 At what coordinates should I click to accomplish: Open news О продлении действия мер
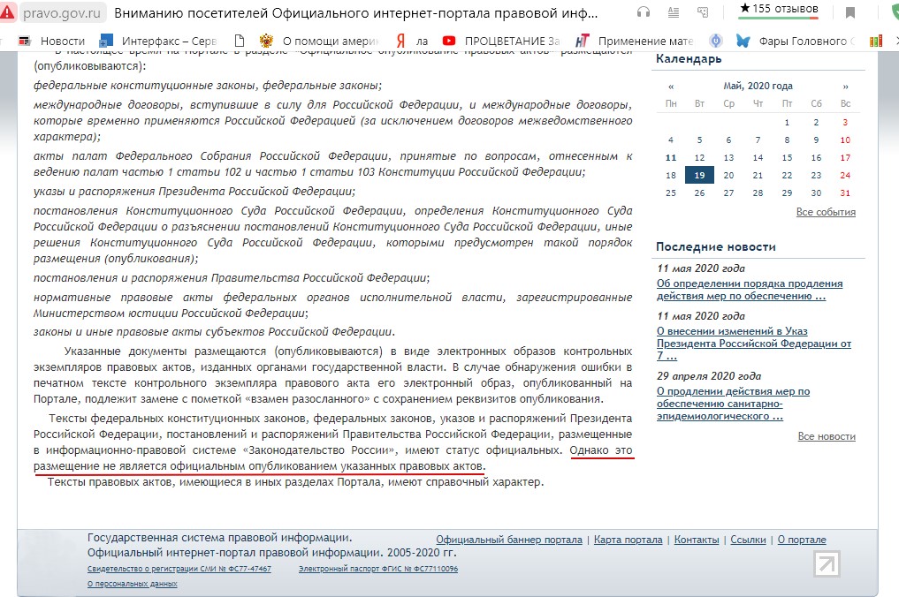point(734,404)
